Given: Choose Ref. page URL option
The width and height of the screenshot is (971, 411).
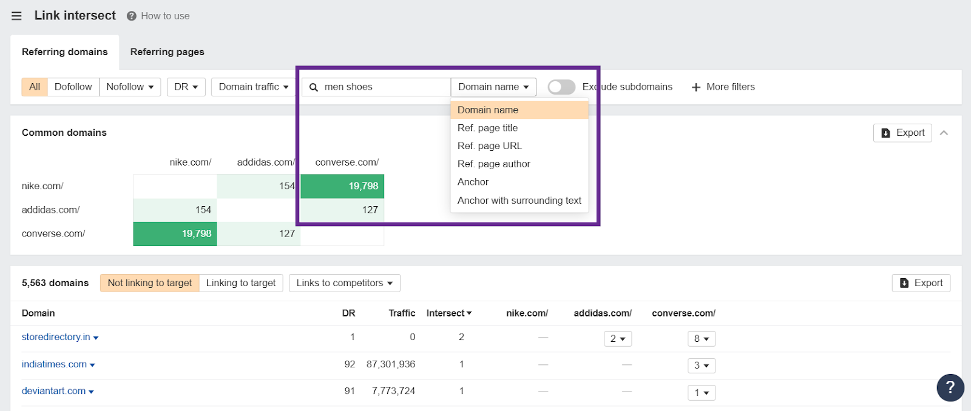Looking at the screenshot, I should click(519, 146).
